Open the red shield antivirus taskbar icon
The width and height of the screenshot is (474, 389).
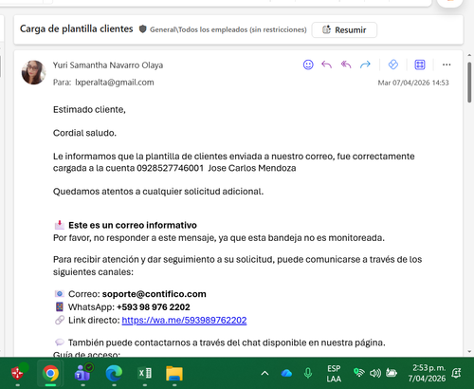click(x=19, y=372)
